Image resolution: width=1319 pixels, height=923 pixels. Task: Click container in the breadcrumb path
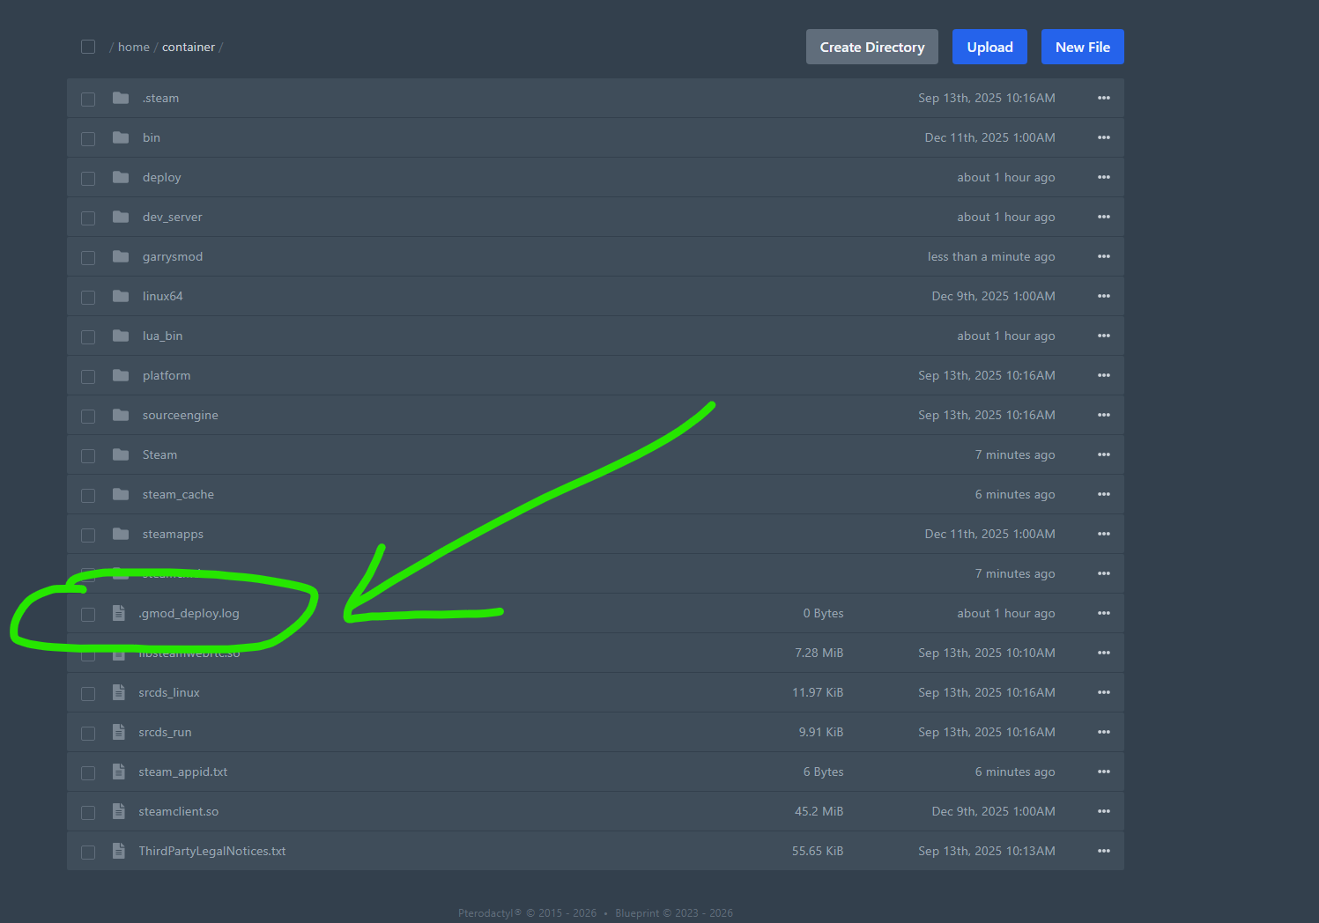tap(189, 47)
